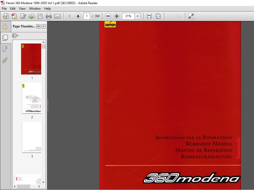Image resolution: width=254 pixels, height=190 pixels.
Task: Click the "Page Thumbn..." panel title
Action: pyautogui.click(x=24, y=26)
